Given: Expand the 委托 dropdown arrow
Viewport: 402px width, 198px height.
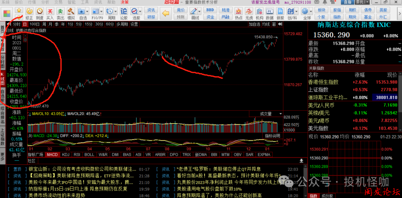Looking at the screenshot, I should click(368, 2).
